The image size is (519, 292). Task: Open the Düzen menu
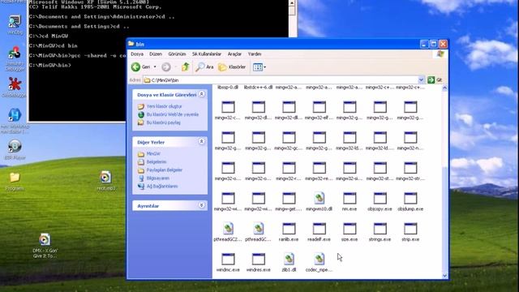(156, 54)
